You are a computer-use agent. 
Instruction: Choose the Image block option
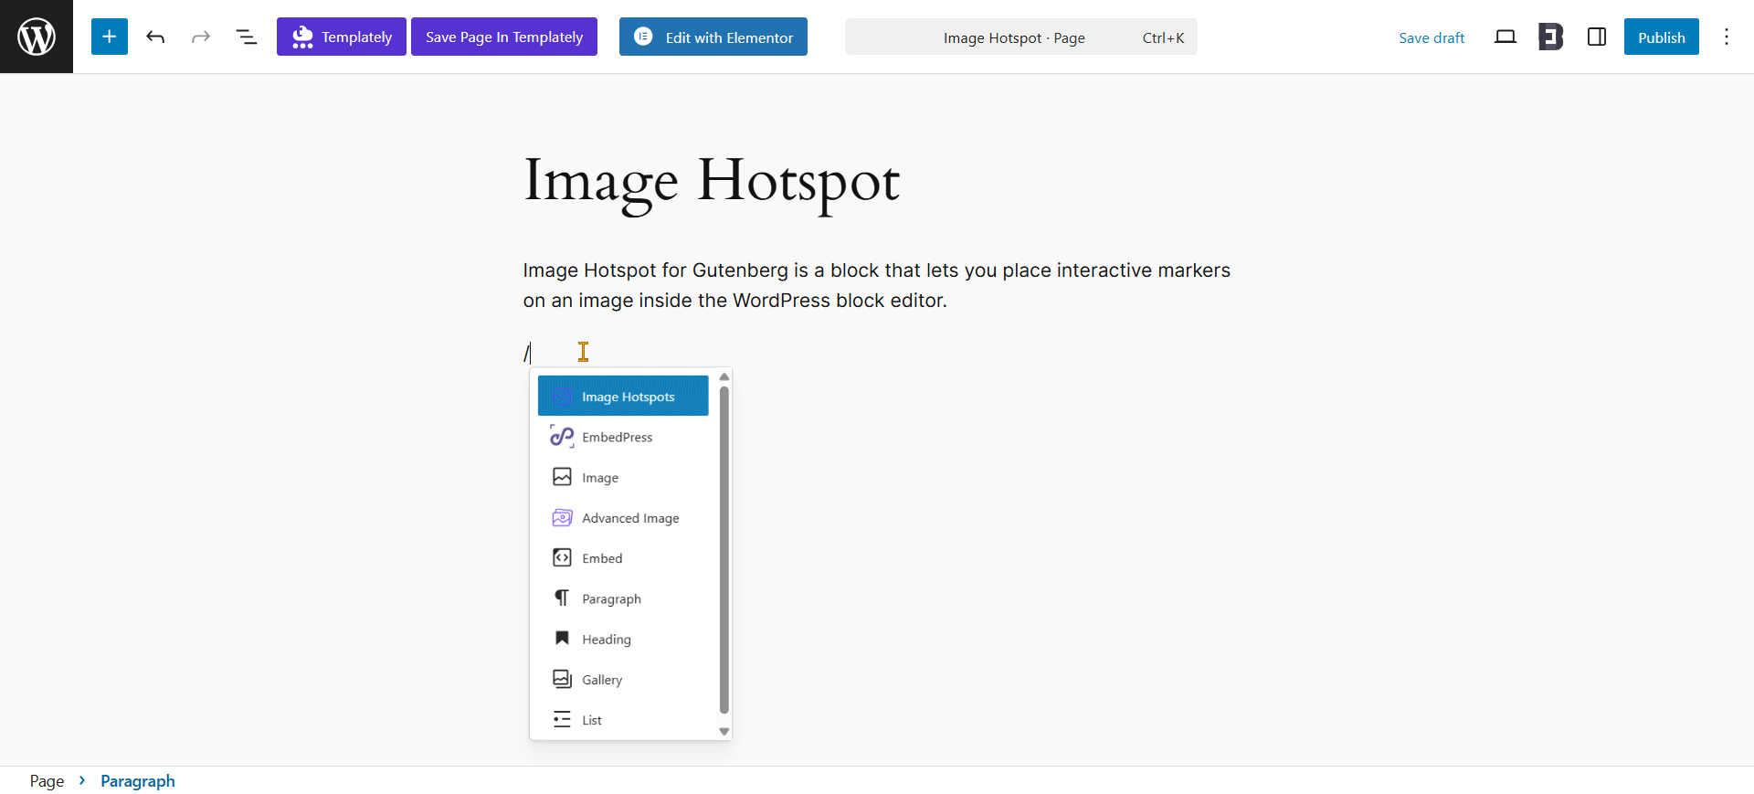tap(623, 477)
